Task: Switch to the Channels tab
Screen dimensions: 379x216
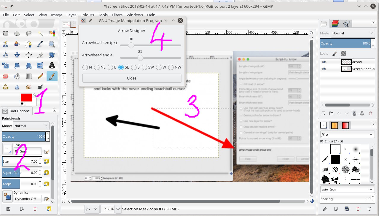Action: tap(335, 23)
